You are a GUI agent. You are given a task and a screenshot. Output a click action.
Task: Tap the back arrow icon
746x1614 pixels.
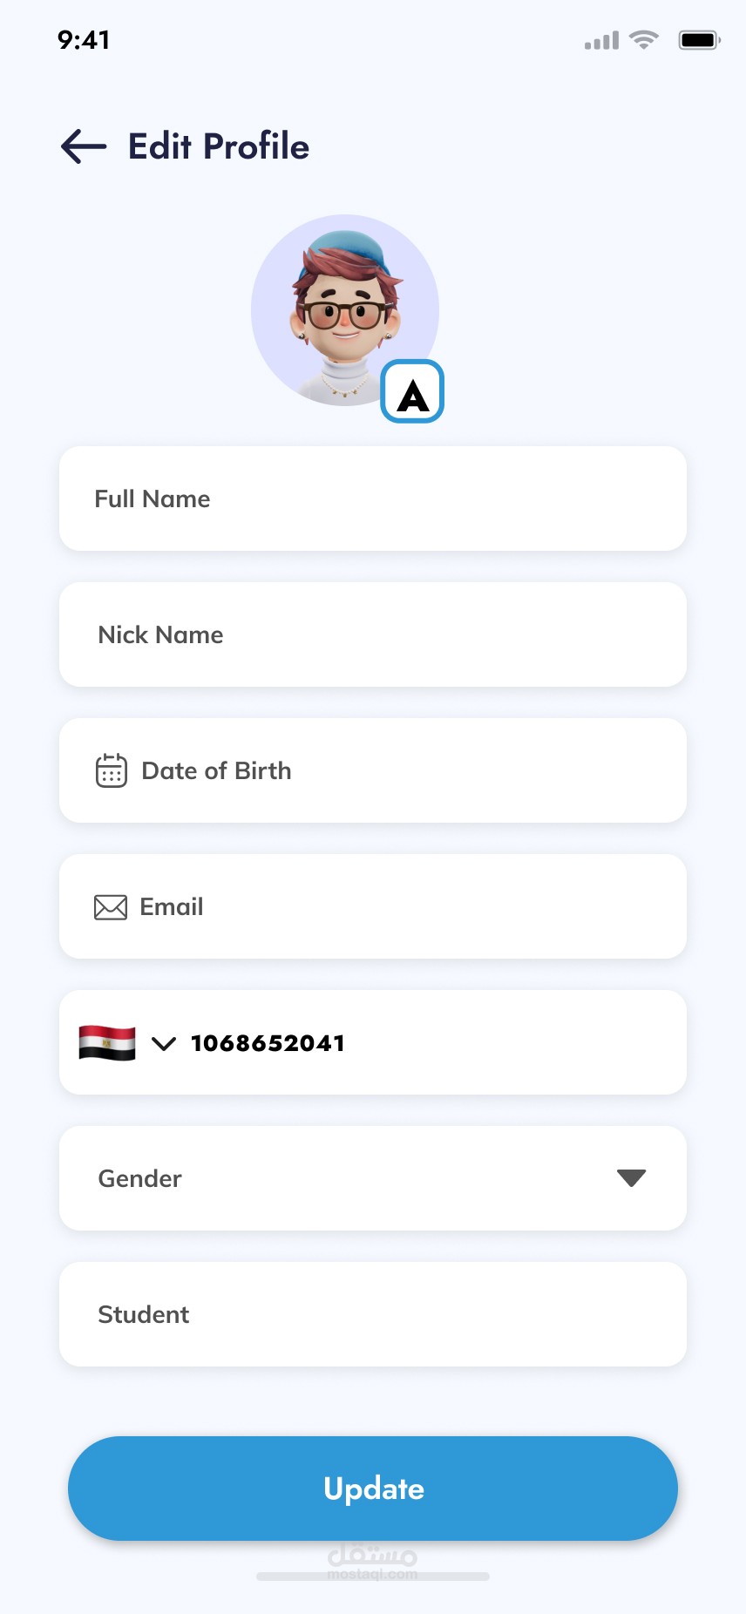click(84, 146)
